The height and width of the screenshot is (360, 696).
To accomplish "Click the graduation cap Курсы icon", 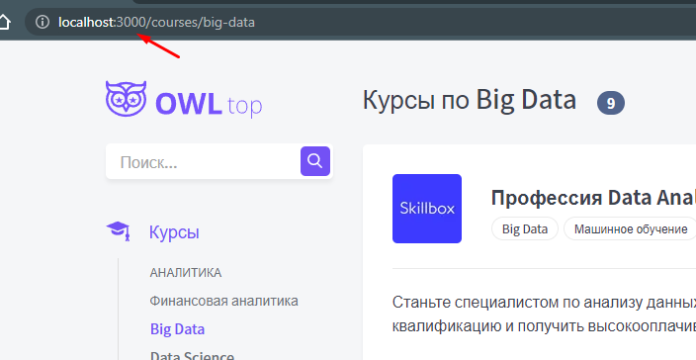I will pyautogui.click(x=118, y=231).
